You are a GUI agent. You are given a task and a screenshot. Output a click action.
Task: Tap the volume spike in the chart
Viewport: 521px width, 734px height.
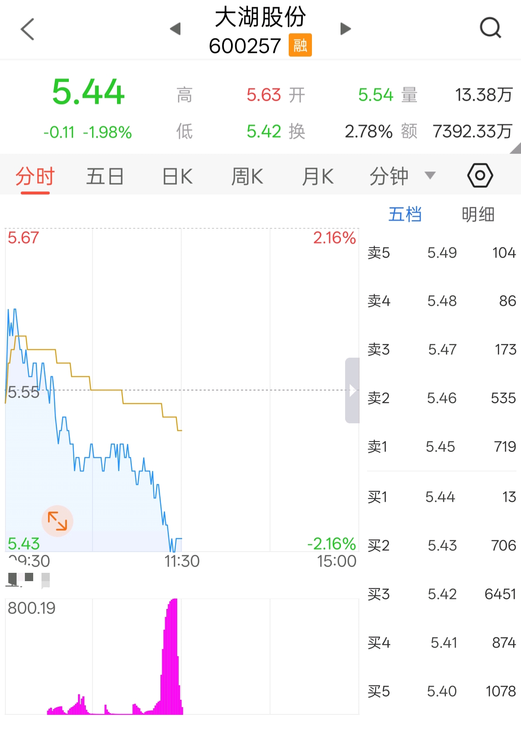coord(171,656)
